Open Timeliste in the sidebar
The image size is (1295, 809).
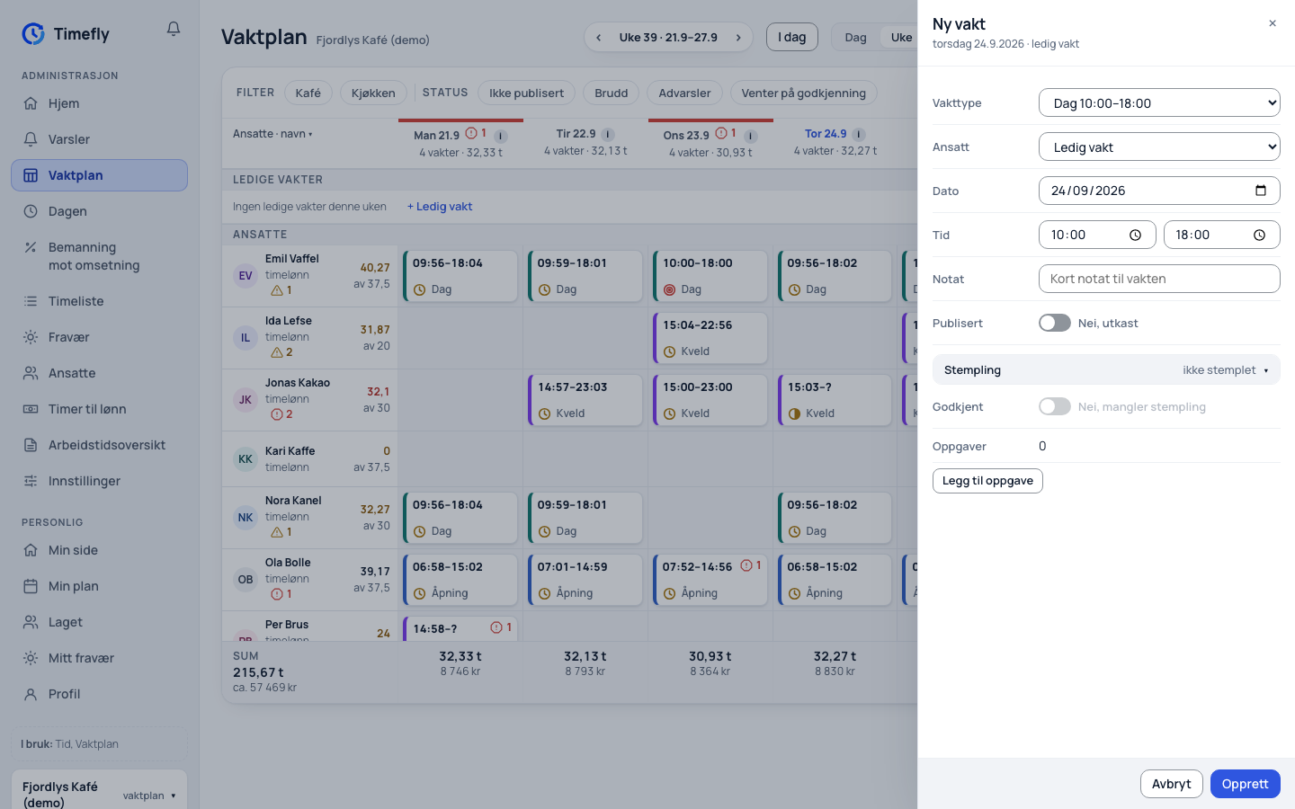tap(99, 301)
